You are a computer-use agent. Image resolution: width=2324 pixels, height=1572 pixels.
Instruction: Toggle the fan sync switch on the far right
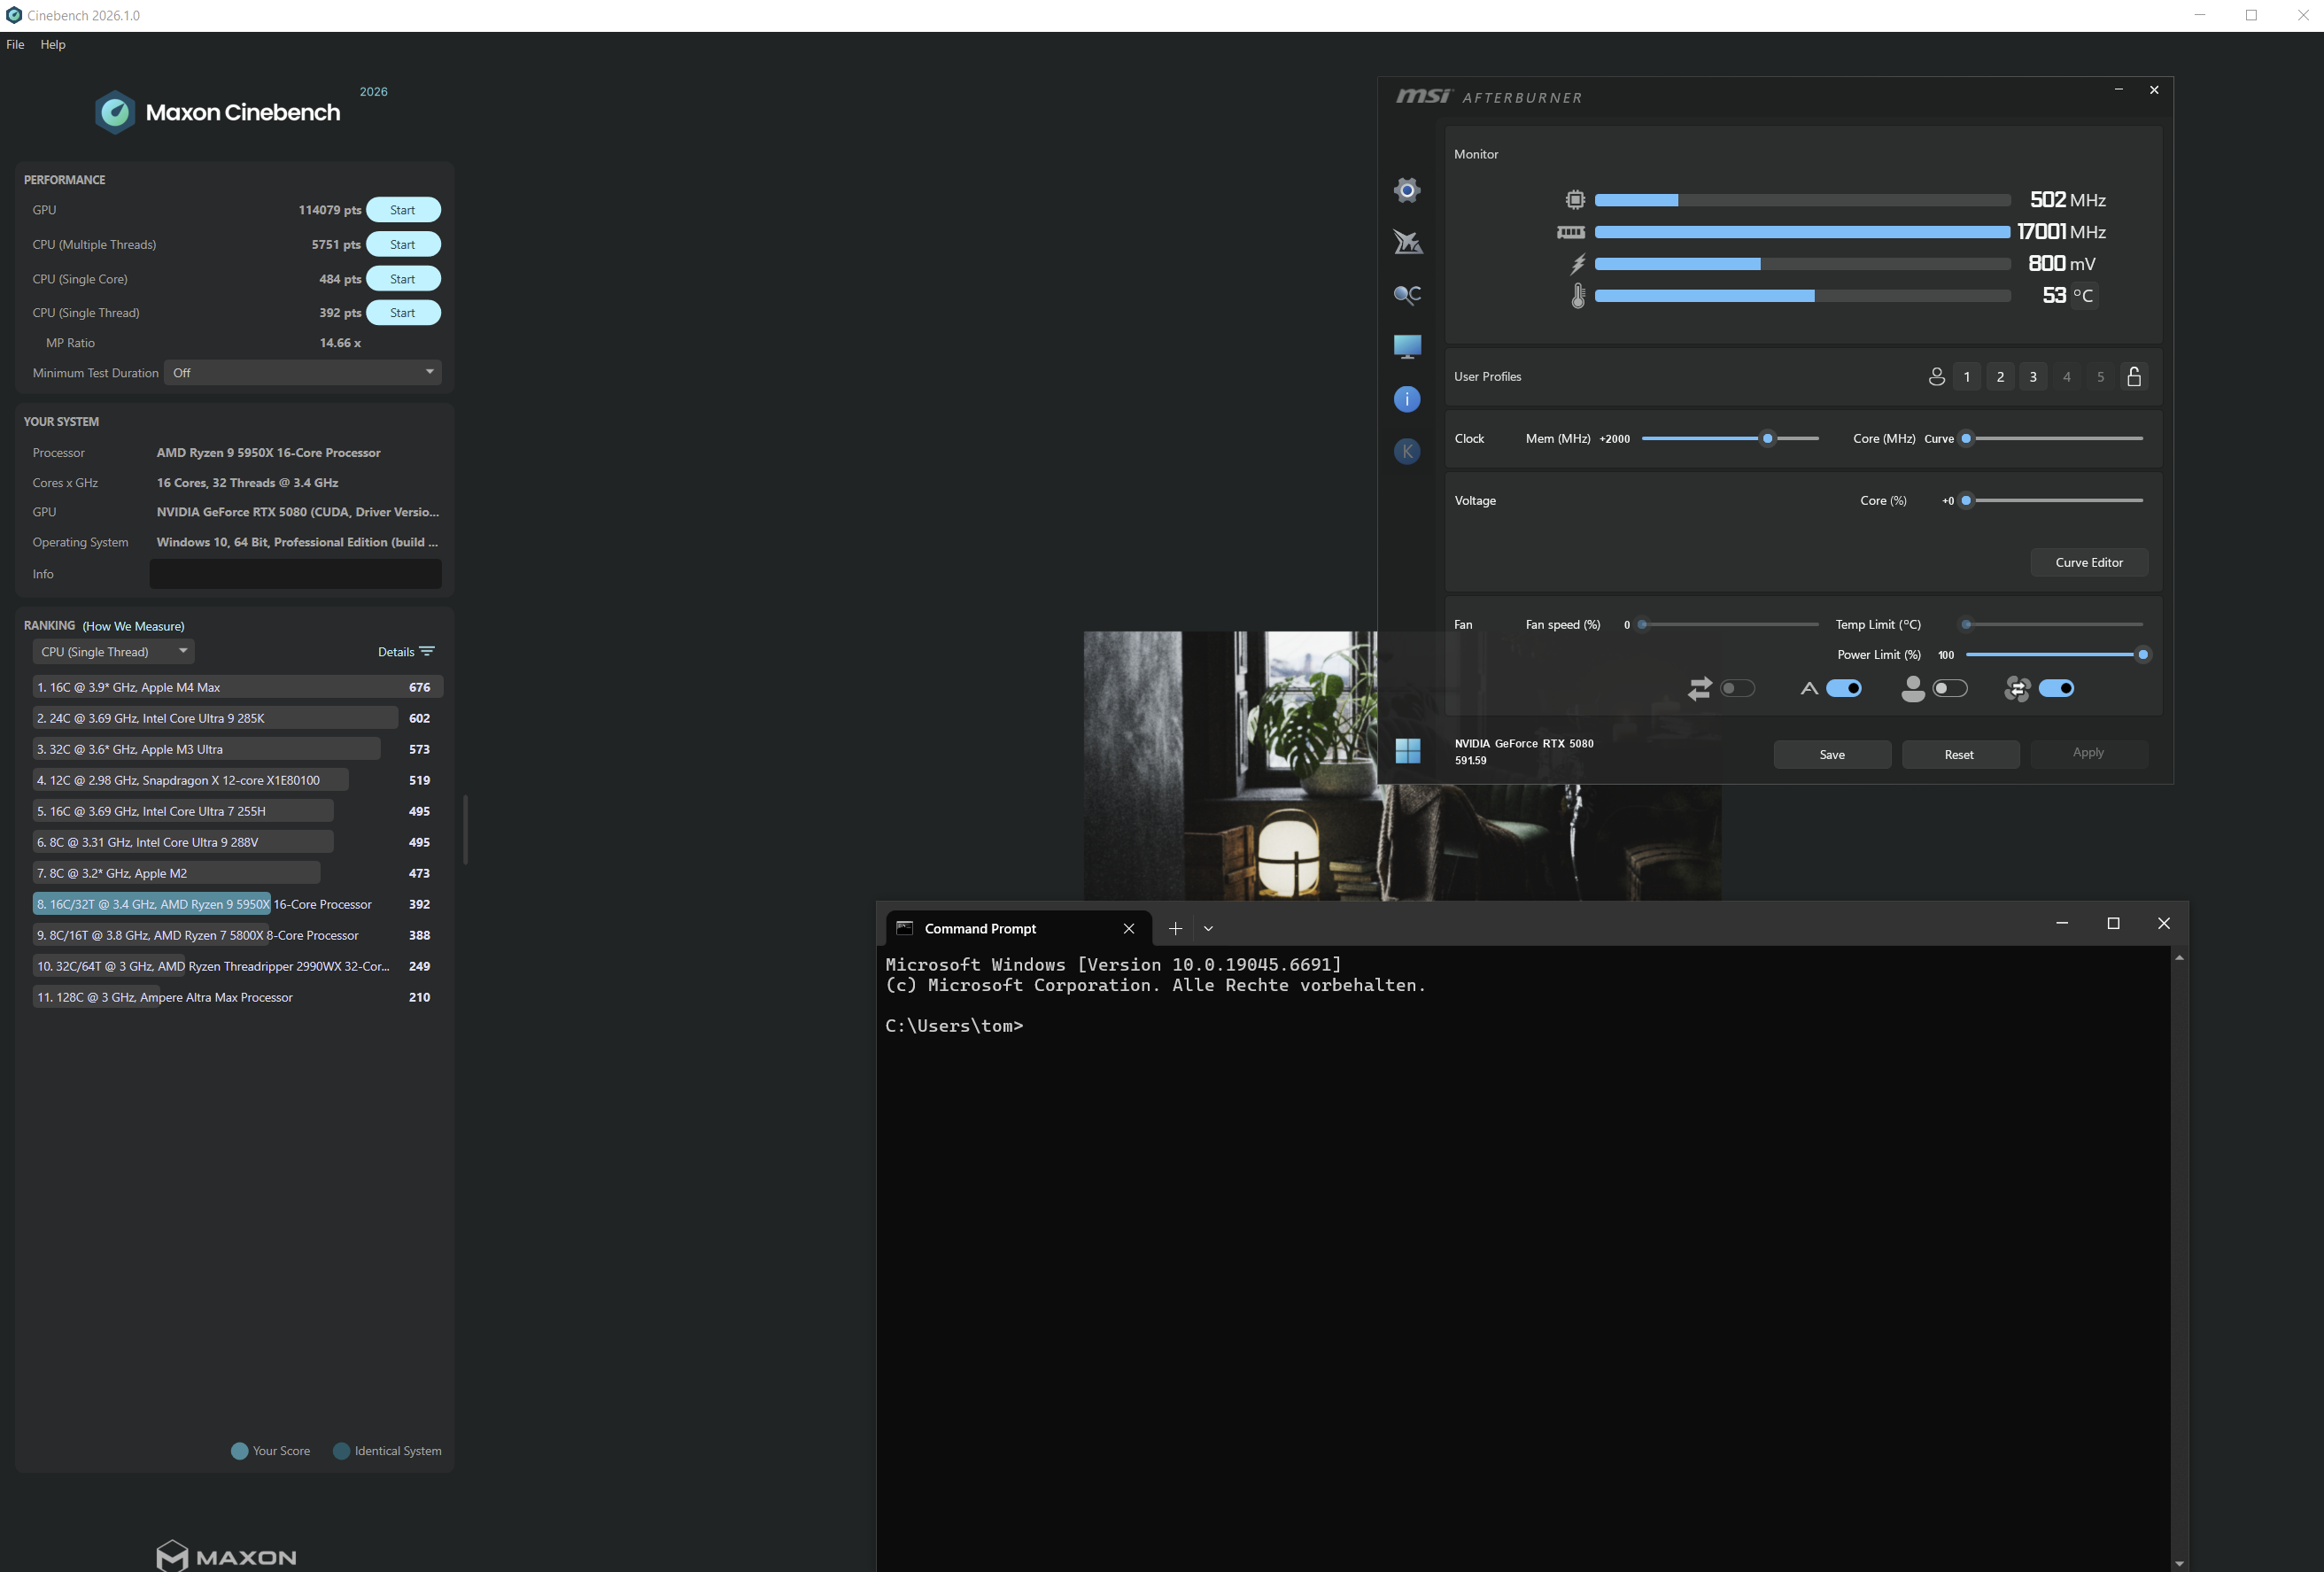(x=2056, y=688)
